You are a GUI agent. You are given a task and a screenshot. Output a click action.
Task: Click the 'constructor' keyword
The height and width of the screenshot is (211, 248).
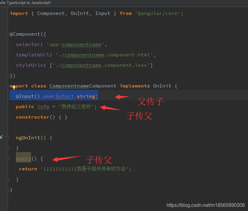pos(32,117)
